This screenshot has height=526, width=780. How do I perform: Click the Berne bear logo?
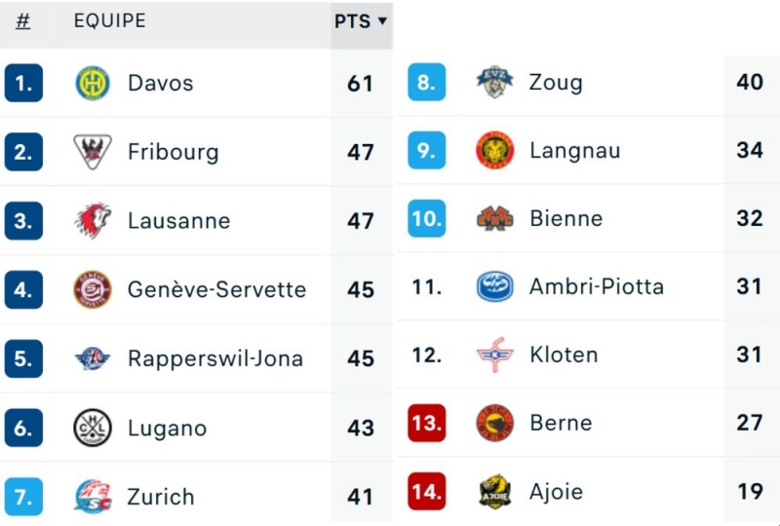[494, 423]
